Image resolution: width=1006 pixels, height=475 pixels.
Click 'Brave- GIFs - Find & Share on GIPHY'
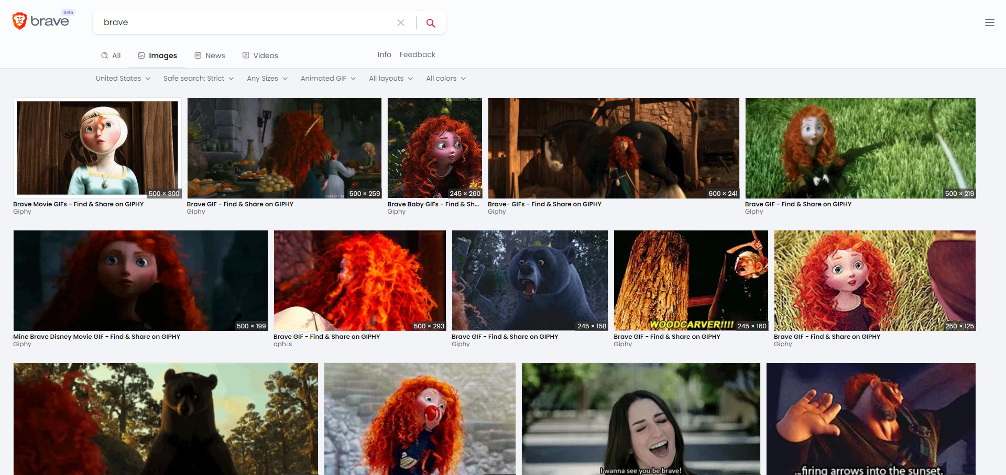[x=544, y=204]
